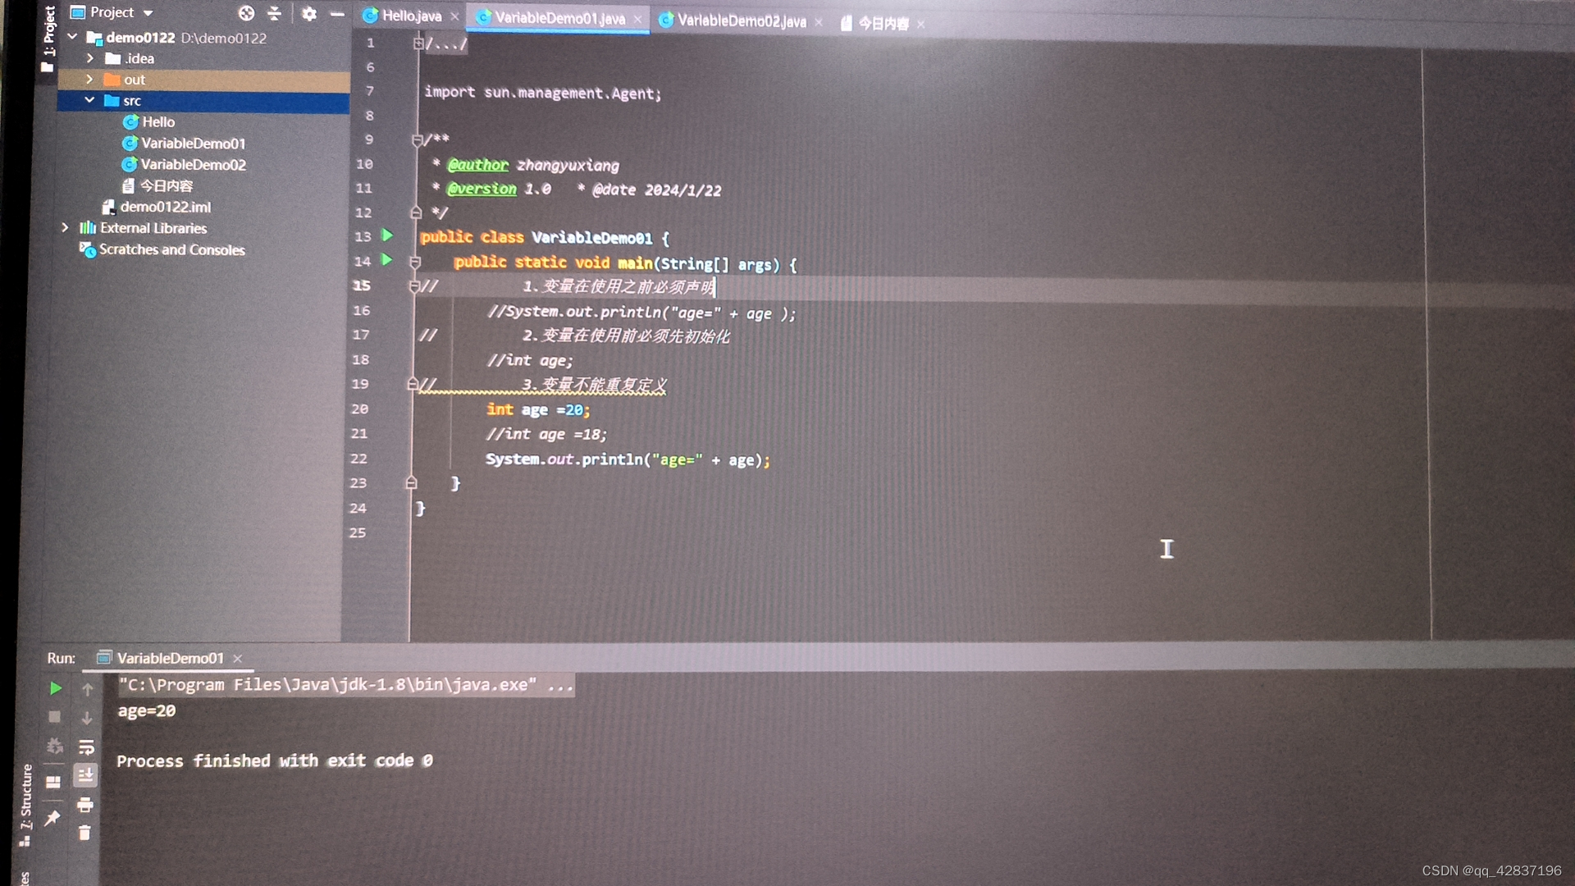The width and height of the screenshot is (1575, 886).
Task: Click the green Rerun button in Run panel
Action: pyautogui.click(x=55, y=688)
